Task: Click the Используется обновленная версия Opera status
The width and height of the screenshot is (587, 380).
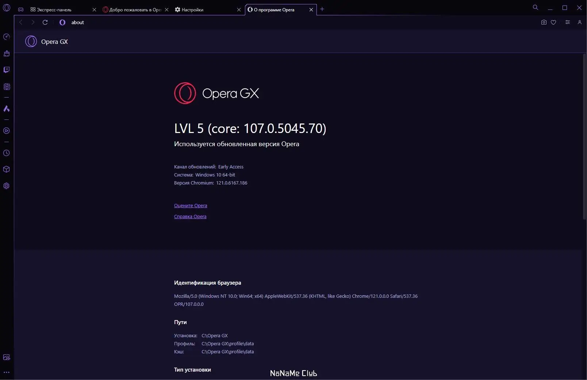Action: pyautogui.click(x=237, y=144)
